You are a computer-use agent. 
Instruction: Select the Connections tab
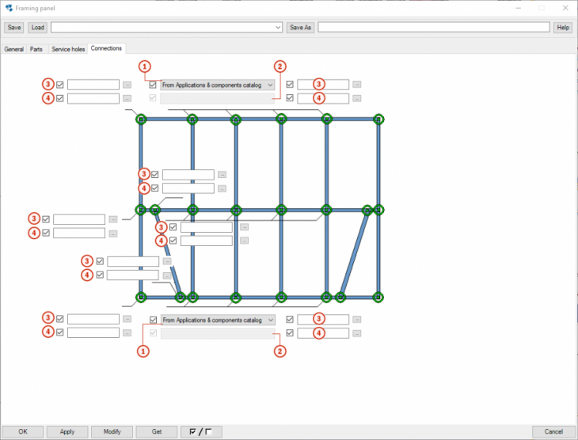[x=106, y=48]
